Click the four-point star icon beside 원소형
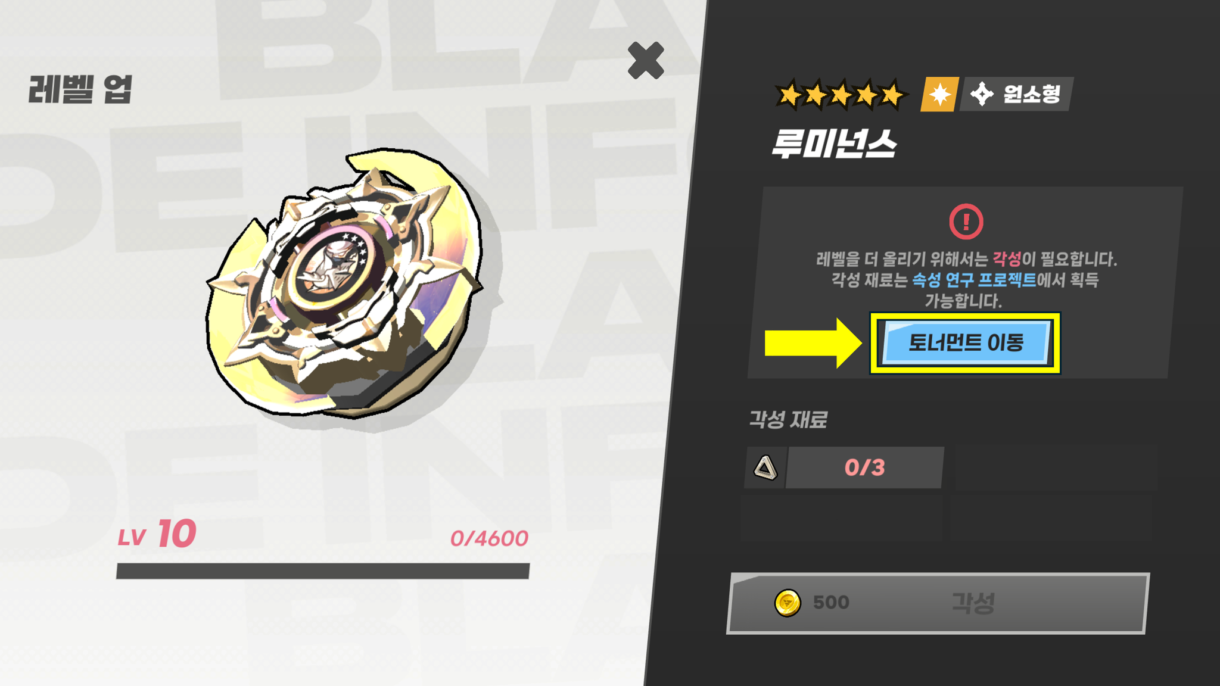The width and height of the screenshot is (1220, 686). tap(982, 94)
